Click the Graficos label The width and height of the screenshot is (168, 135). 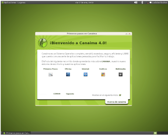[103, 69]
